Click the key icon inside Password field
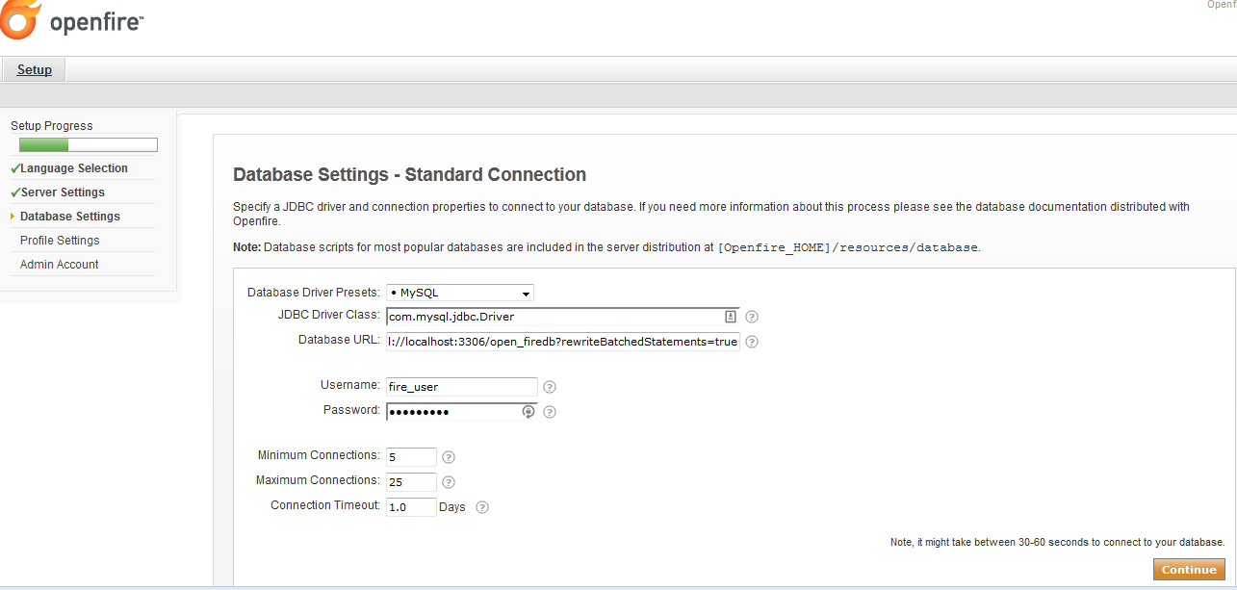This screenshot has width=1237, height=590. point(528,412)
